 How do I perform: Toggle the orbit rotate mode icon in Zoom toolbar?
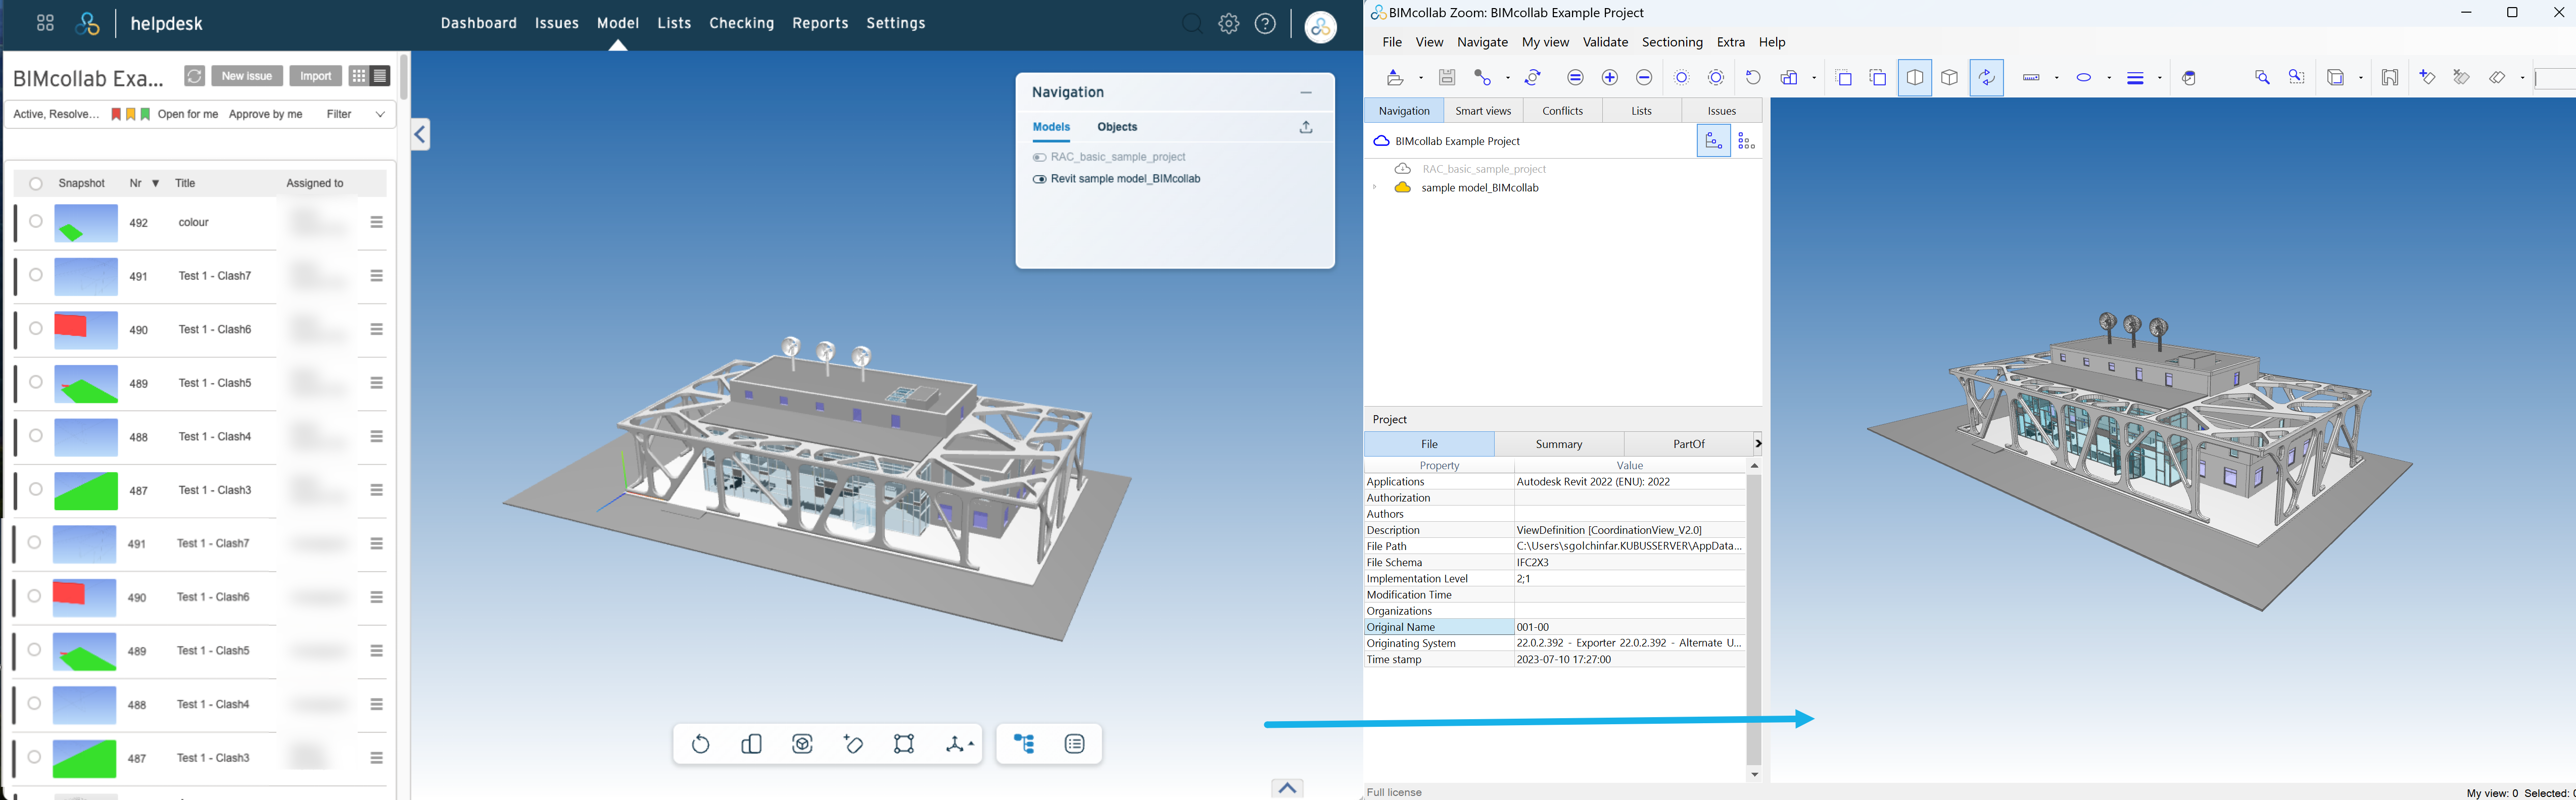[1986, 77]
